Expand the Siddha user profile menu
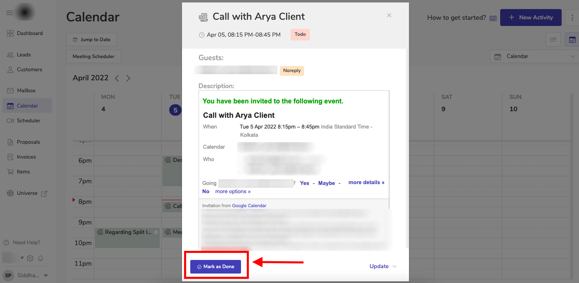The image size is (579, 283). pos(46,276)
